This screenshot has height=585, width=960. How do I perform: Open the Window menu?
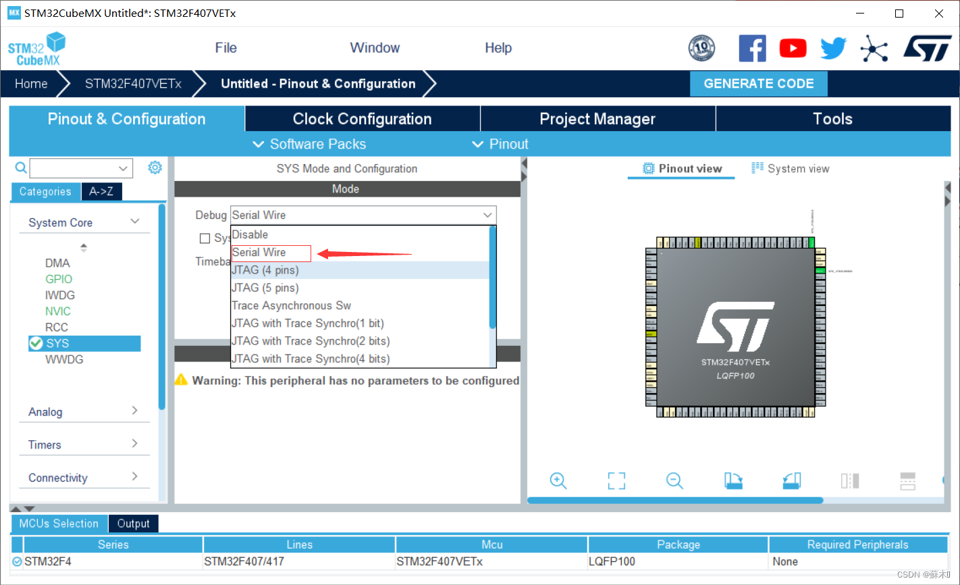375,47
